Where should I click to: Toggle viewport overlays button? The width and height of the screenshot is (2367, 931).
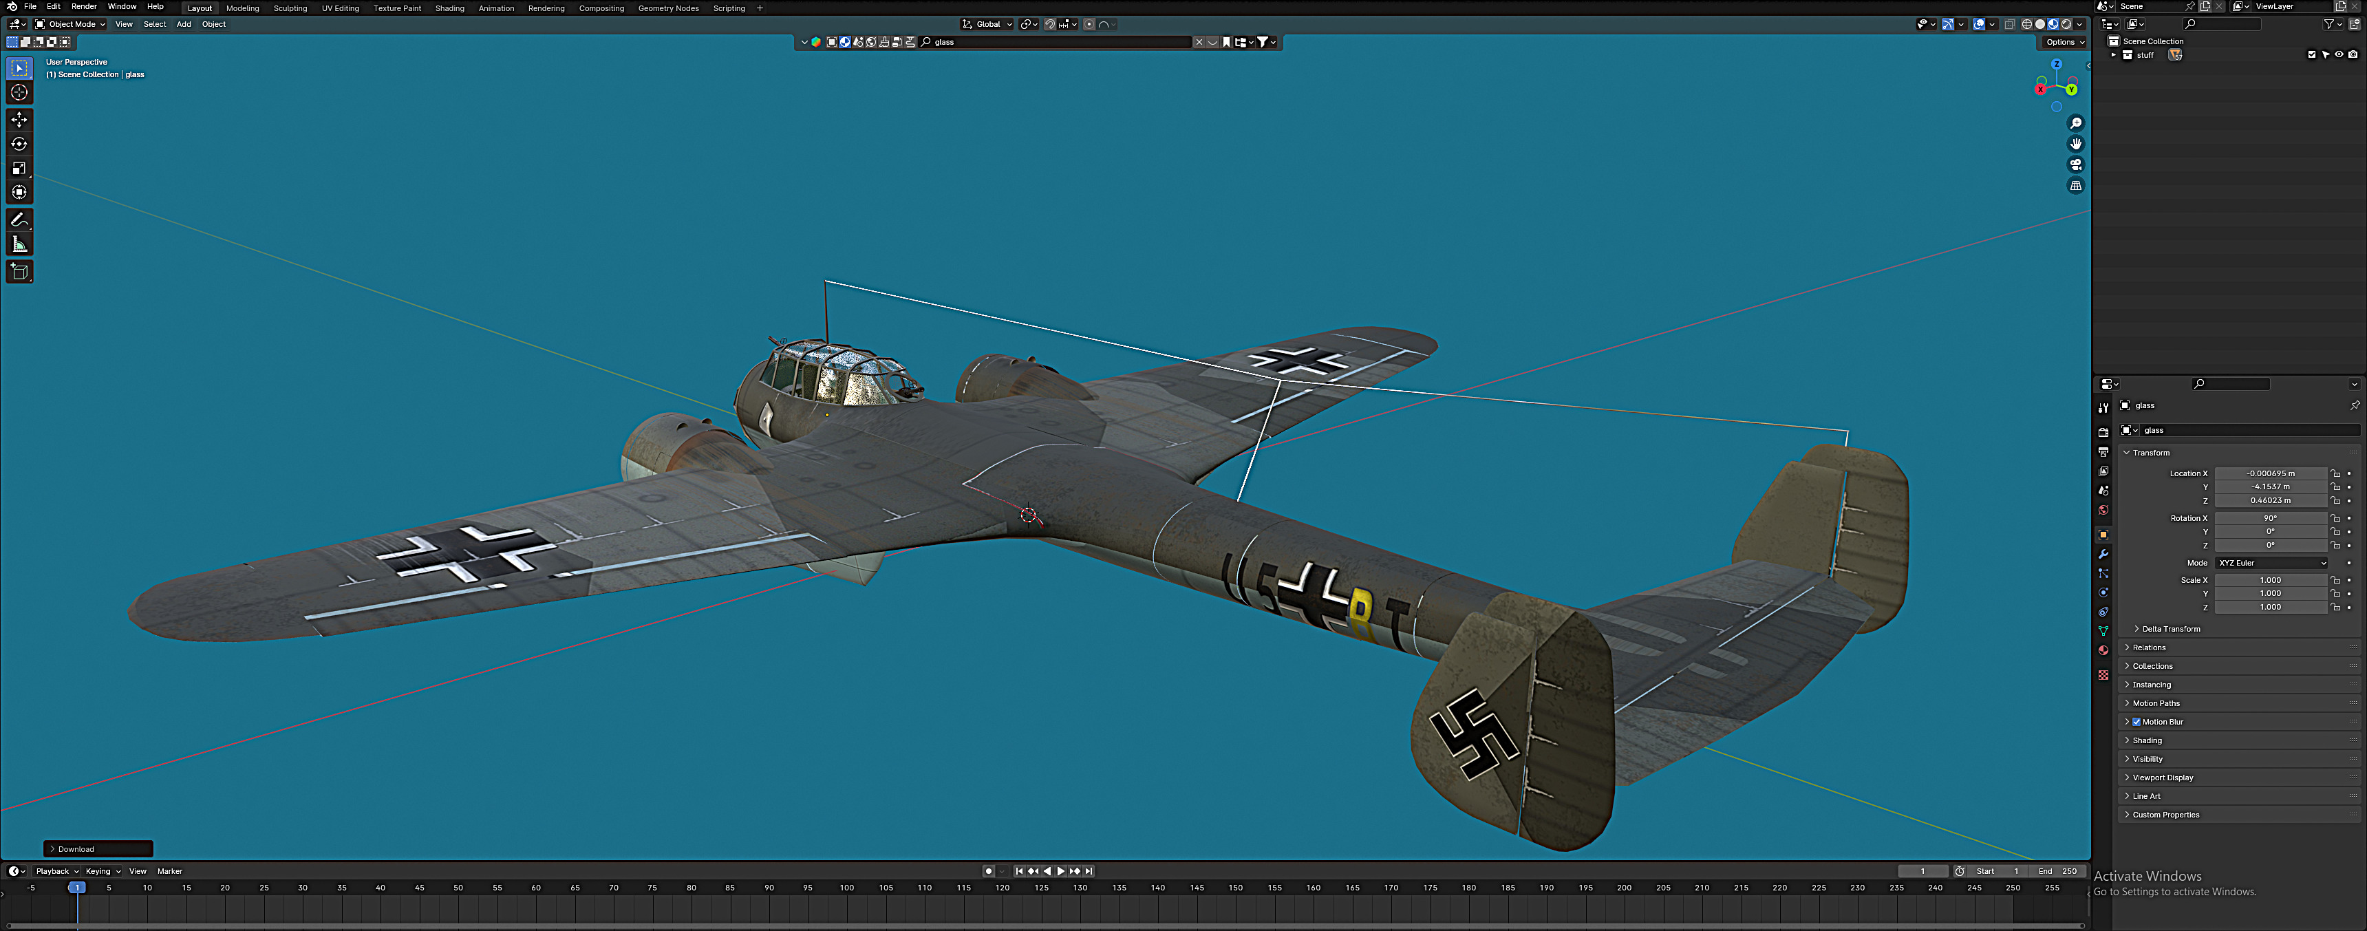pyautogui.click(x=1979, y=25)
